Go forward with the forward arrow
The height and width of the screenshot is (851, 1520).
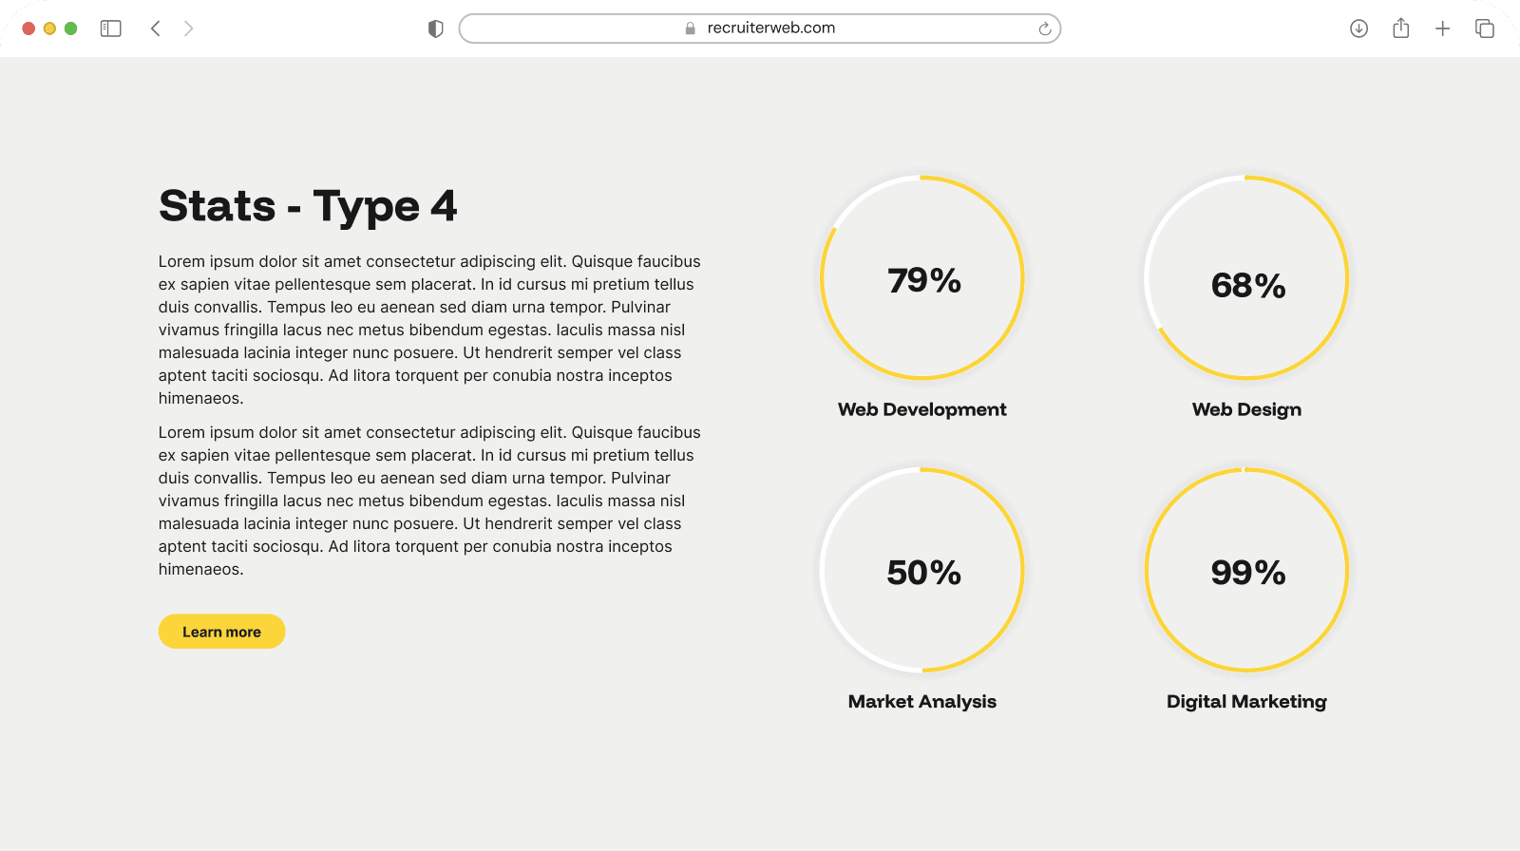click(x=188, y=28)
